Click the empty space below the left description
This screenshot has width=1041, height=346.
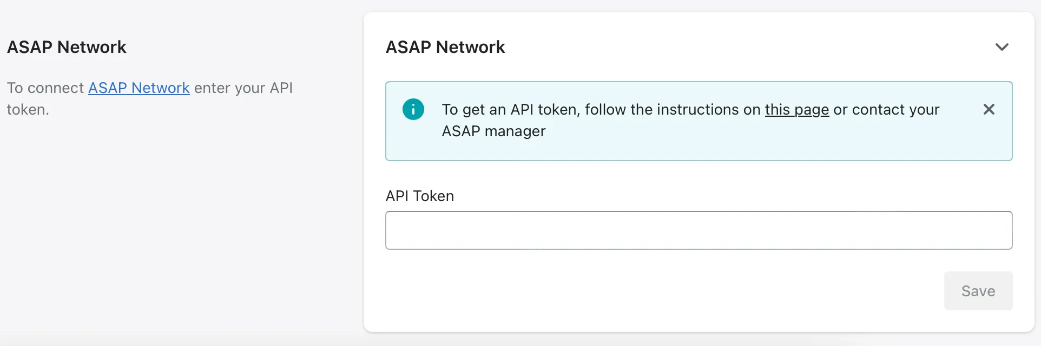(x=162, y=216)
